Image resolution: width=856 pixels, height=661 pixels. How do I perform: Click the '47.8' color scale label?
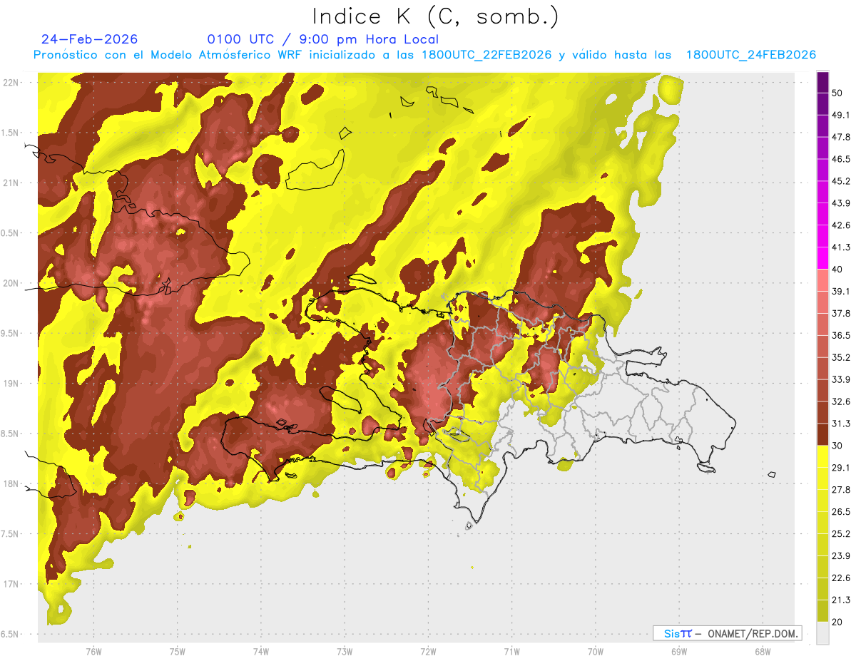[x=841, y=137]
